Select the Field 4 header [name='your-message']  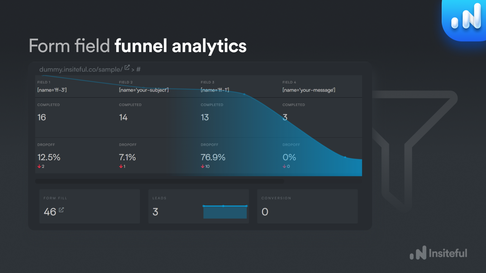(309, 90)
